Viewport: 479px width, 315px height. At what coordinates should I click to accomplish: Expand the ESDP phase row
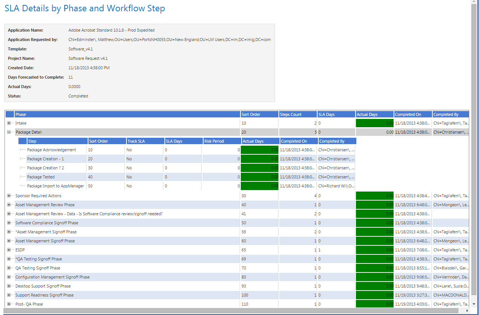tap(9, 250)
